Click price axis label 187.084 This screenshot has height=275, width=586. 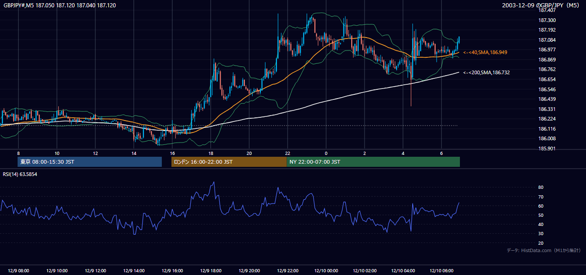coord(547,40)
